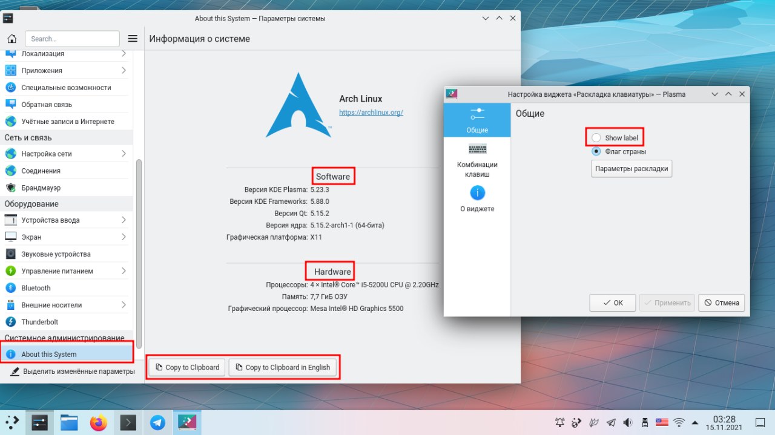Expand Экран settings chevron
Screen dimensions: 775x435
(x=124, y=237)
